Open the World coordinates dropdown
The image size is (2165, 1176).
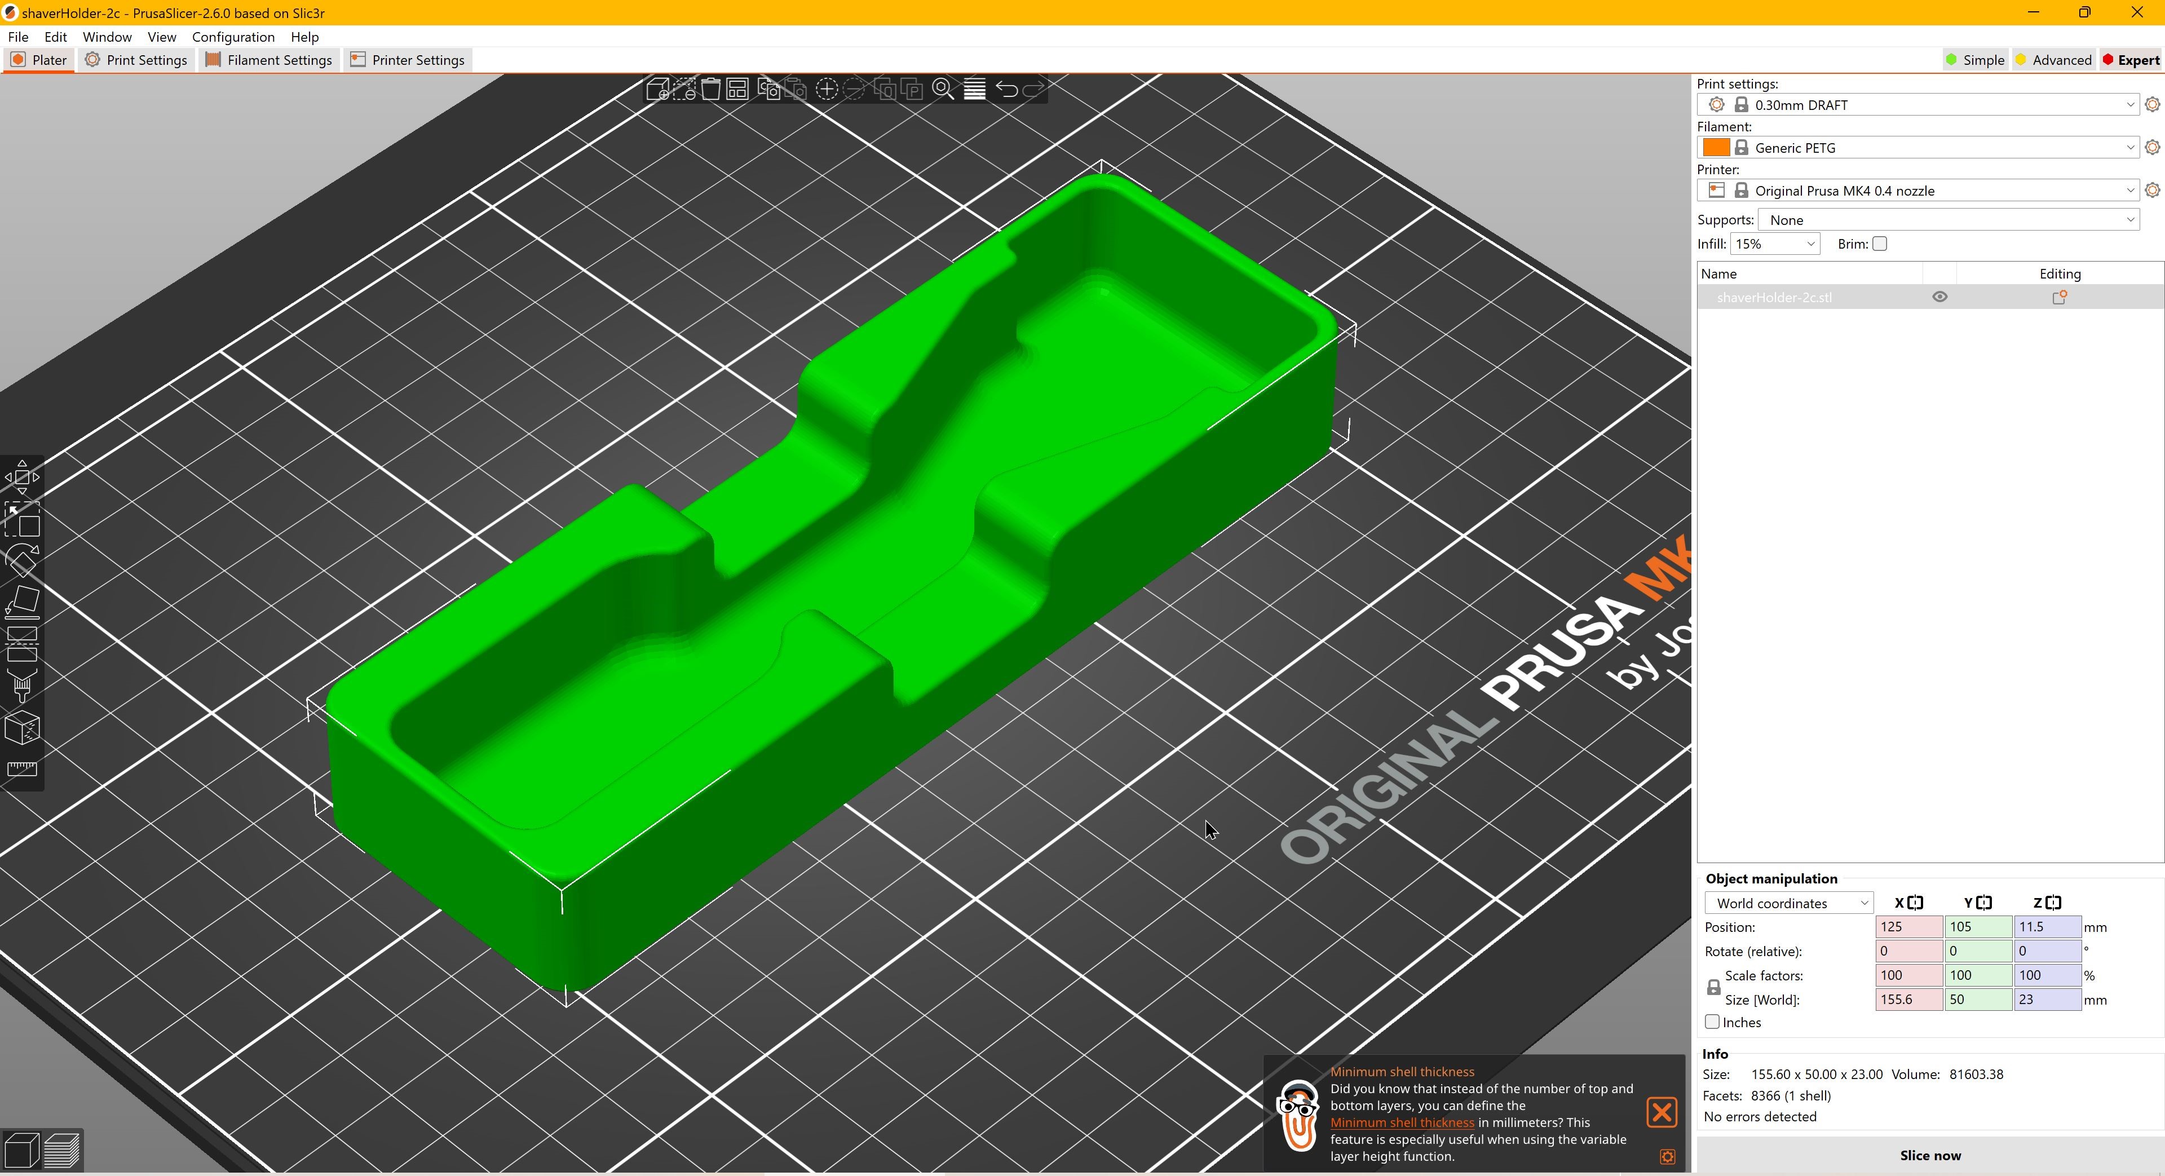1788,903
